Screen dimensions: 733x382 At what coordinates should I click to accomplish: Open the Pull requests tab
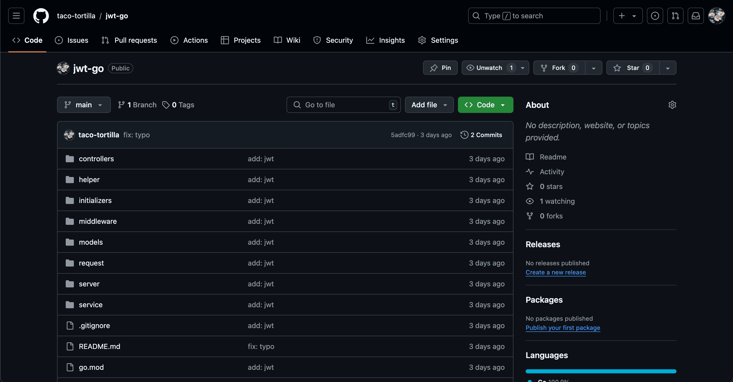pos(129,40)
